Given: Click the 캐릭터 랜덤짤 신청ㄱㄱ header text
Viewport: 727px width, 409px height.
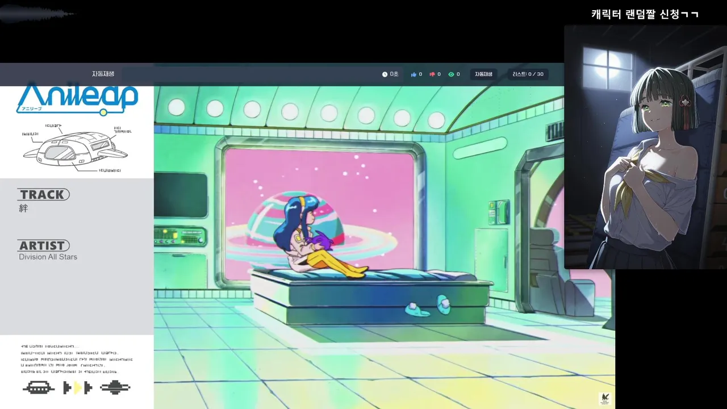Looking at the screenshot, I should [645, 14].
